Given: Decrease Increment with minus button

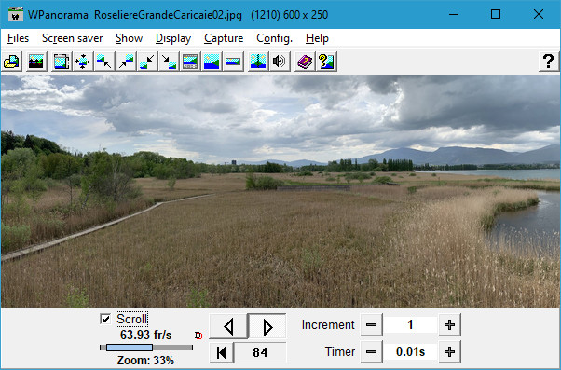Looking at the screenshot, I should coord(372,325).
